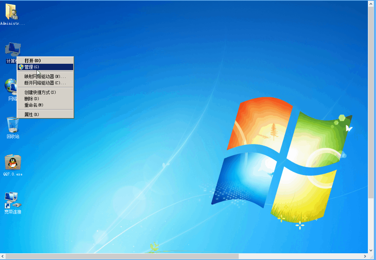
Task: Click the shield icon beside 管理(G)
Action: (21, 67)
